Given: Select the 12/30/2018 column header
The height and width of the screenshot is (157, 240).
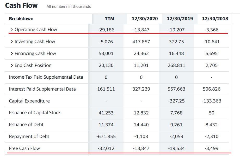Looking at the screenshot, I should point(215,19).
